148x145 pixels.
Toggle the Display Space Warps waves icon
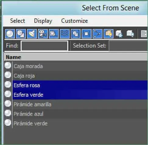[x=65, y=34]
